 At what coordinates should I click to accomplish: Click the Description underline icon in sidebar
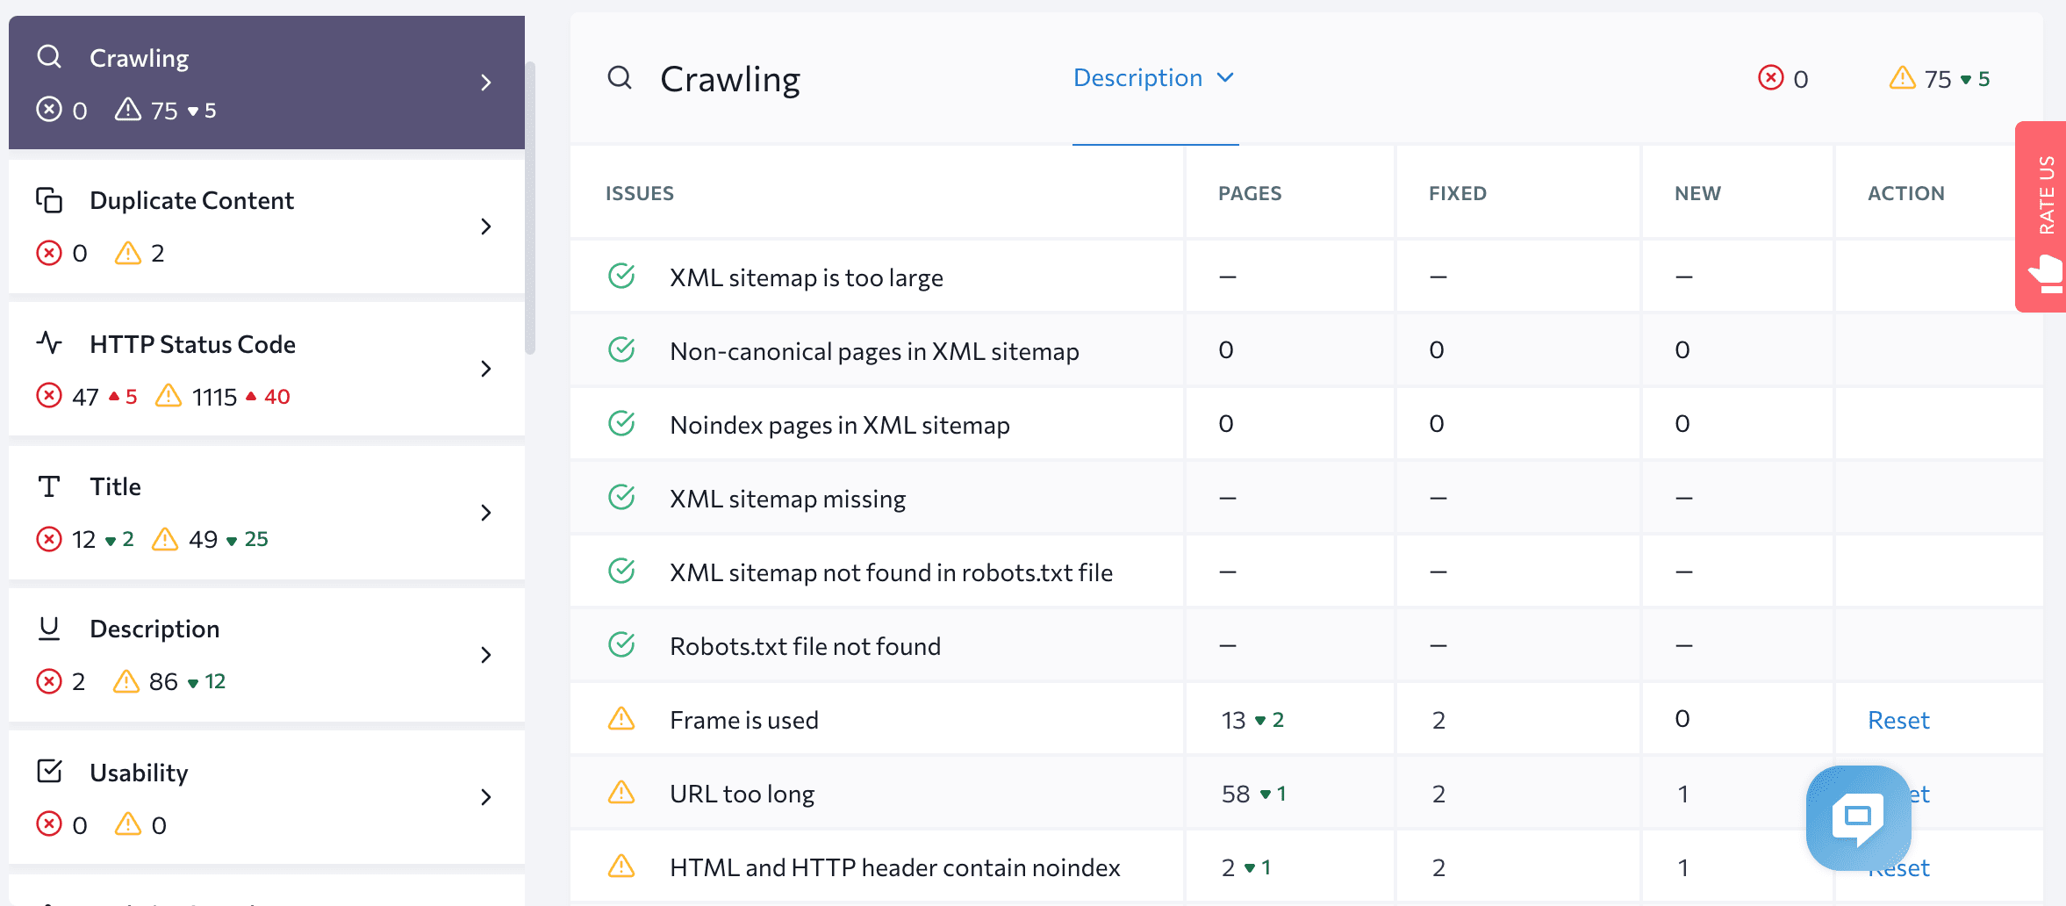(49, 629)
